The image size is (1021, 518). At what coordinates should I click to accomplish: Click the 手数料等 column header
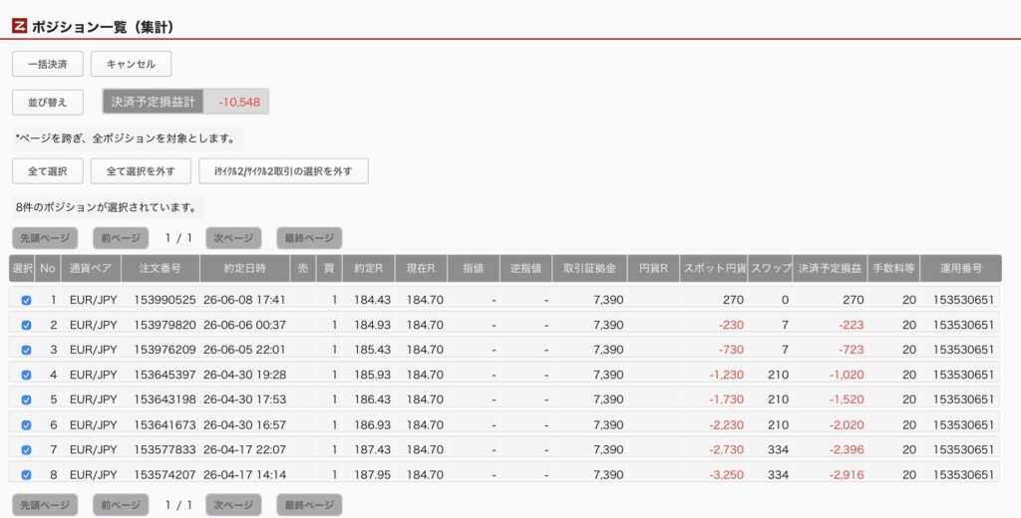[893, 268]
